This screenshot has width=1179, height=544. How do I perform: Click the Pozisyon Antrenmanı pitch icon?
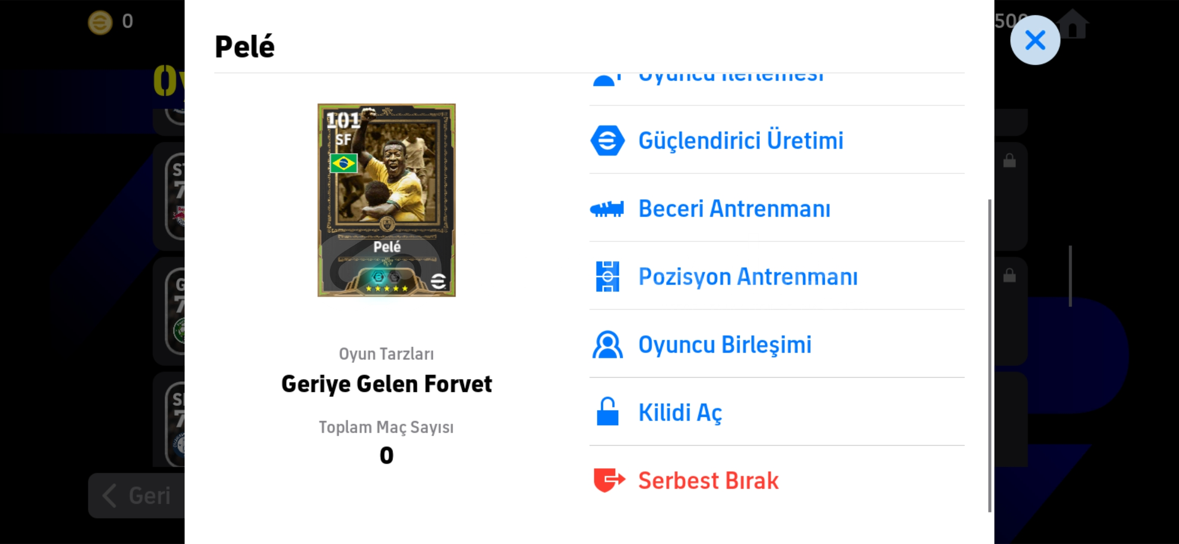pyautogui.click(x=608, y=277)
